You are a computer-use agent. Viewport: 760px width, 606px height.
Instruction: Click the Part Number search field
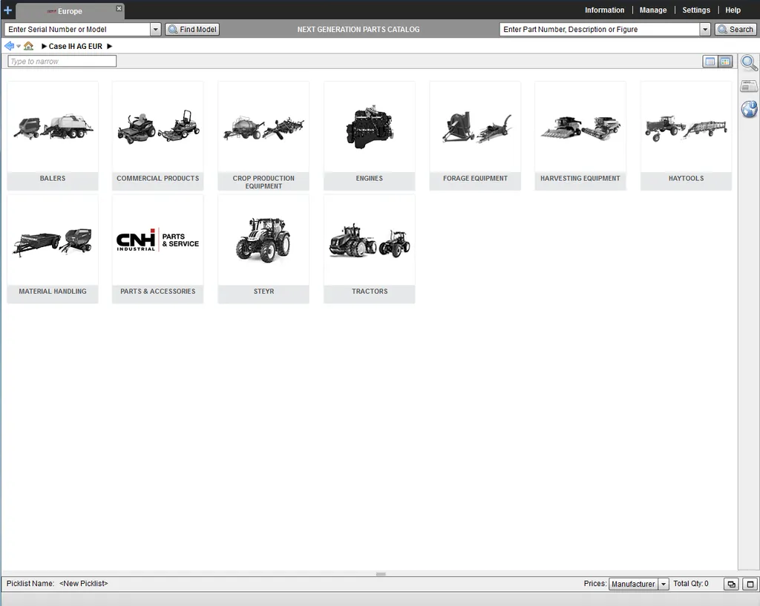click(x=600, y=30)
